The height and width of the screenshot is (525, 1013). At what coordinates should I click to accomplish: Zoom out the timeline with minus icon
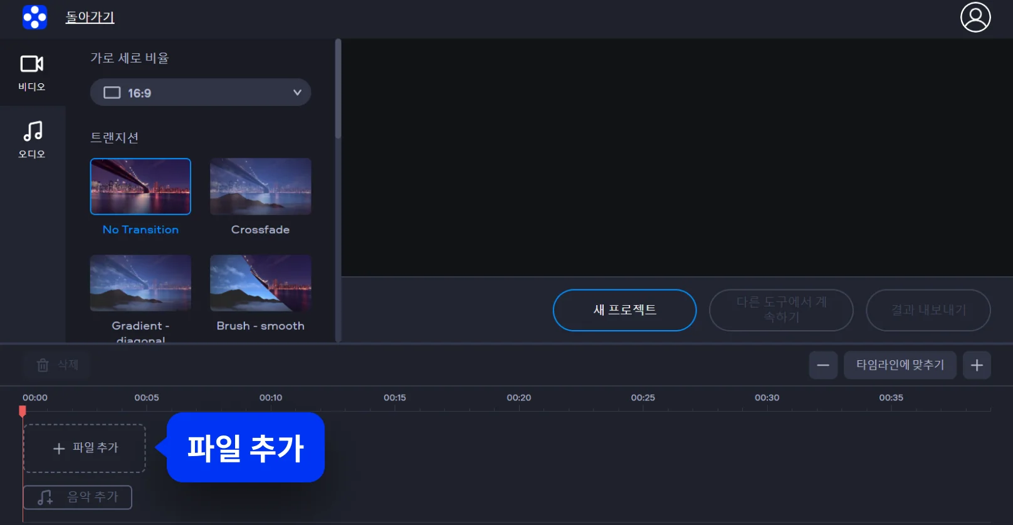pyautogui.click(x=823, y=365)
